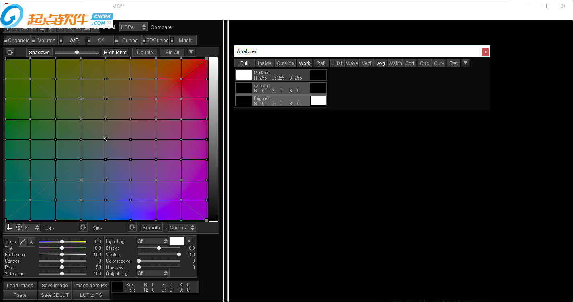Image resolution: width=573 pixels, height=302 pixels.
Task: Click the Temp. eyedropper picker icon
Action: pos(23,242)
